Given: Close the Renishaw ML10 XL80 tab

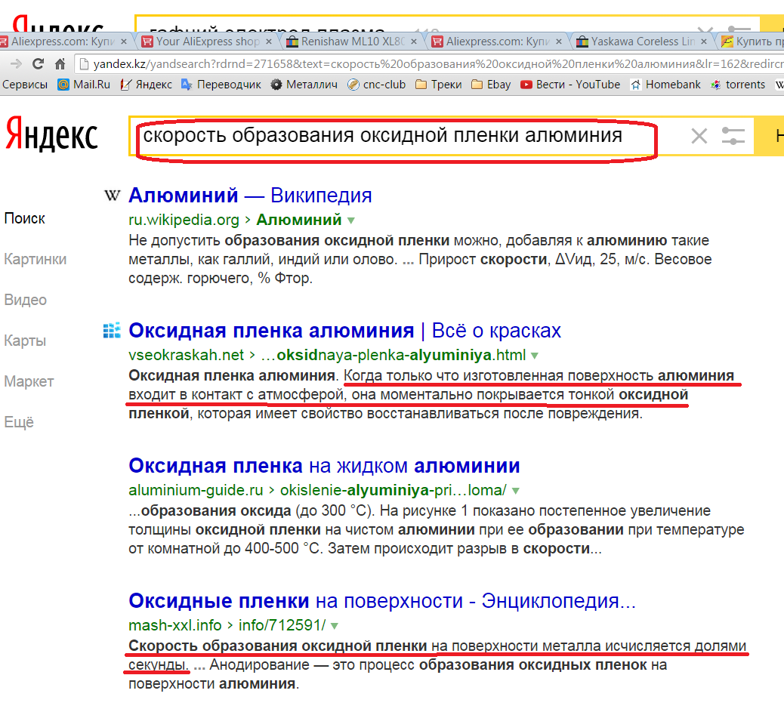Looking at the screenshot, I should point(413,42).
